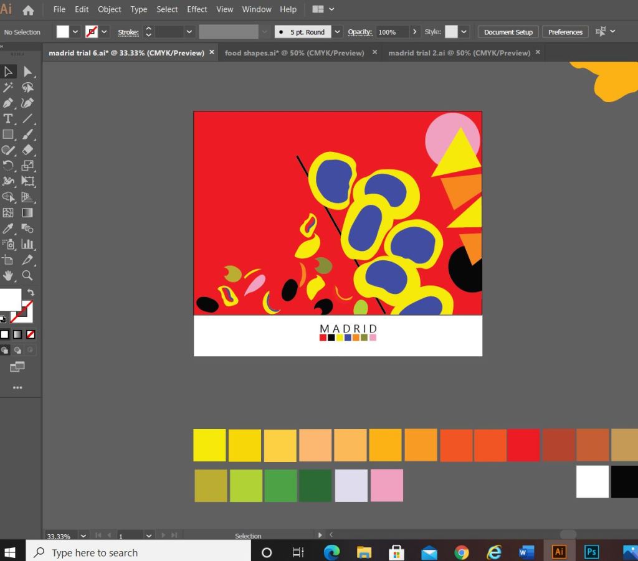Switch paint mode to Gradient
This screenshot has width=638, height=561.
click(x=17, y=334)
